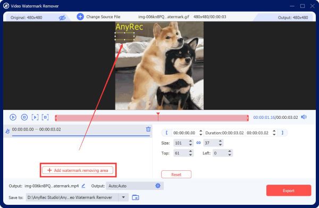Click the play-selected-segment bracket icon
This screenshot has height=208, width=319.
click(x=35, y=117)
